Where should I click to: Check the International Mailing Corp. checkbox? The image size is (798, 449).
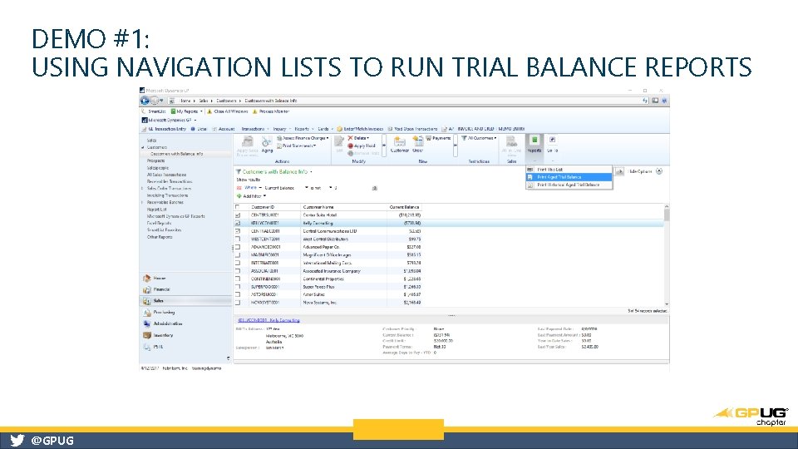click(237, 263)
